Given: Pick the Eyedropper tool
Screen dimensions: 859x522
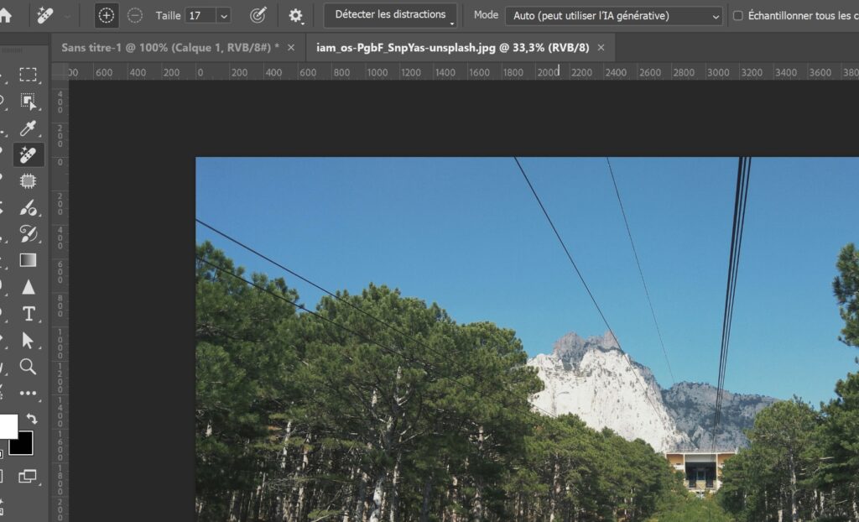Looking at the screenshot, I should (x=29, y=128).
